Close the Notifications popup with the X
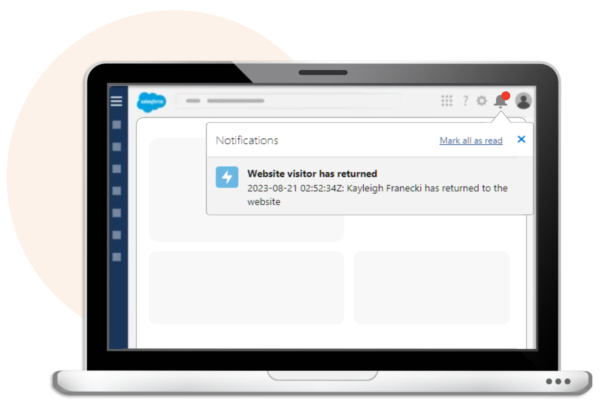This screenshot has height=405, width=608. click(x=522, y=139)
